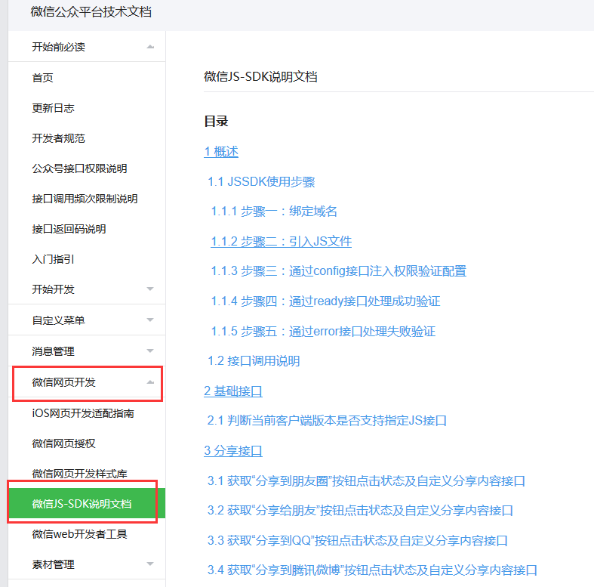Open 首页 in the sidebar
Screen dimensions: 594x587
(42, 78)
